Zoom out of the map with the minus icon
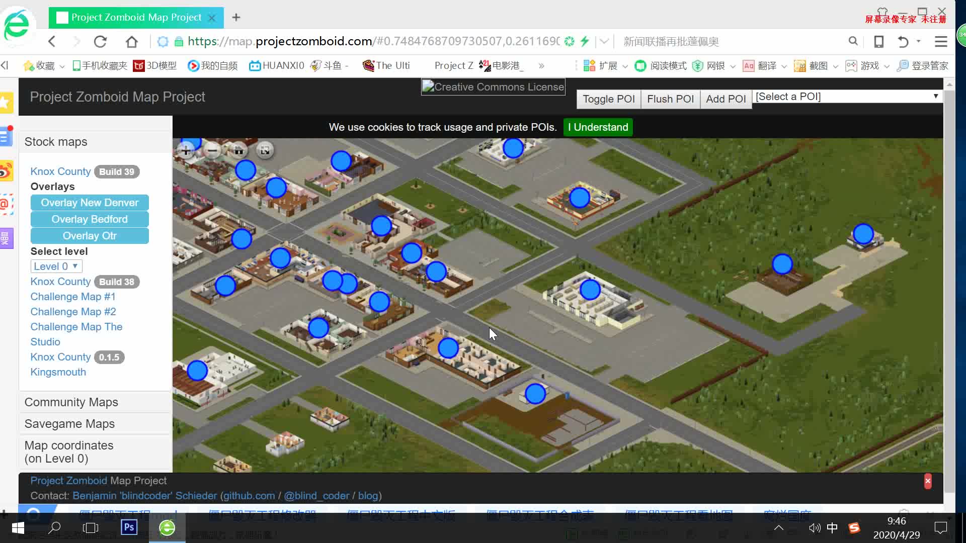Image resolution: width=966 pixels, height=543 pixels. (x=212, y=150)
